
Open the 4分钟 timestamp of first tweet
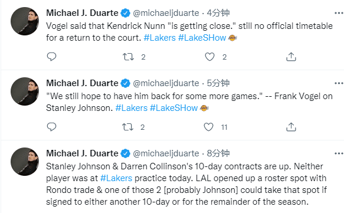pyautogui.click(x=218, y=13)
